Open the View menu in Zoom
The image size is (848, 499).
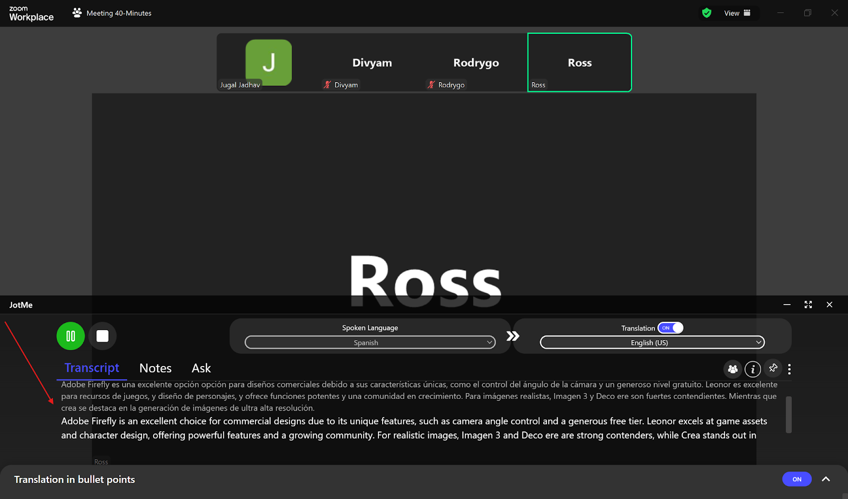point(737,13)
